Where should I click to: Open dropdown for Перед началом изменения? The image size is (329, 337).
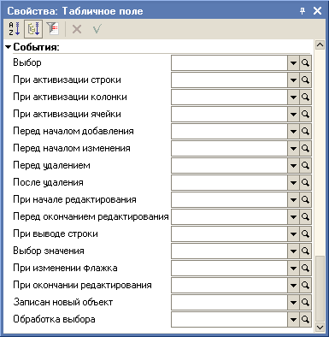point(293,149)
